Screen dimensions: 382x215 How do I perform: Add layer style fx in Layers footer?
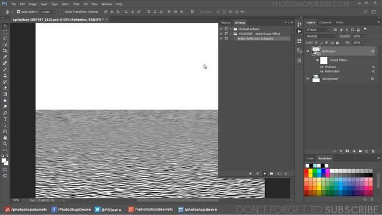[341, 151]
